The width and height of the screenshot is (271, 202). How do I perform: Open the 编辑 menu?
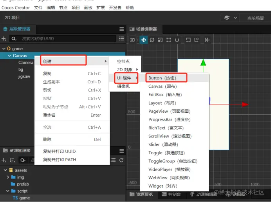(x=51, y=7)
